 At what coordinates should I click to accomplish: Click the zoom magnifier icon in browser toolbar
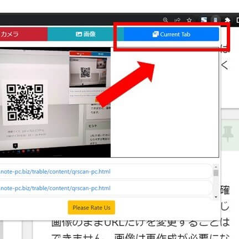coord(165,20)
